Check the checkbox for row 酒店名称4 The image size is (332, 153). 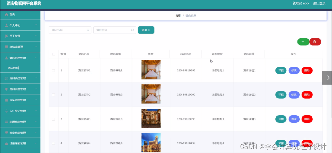click(x=53, y=143)
